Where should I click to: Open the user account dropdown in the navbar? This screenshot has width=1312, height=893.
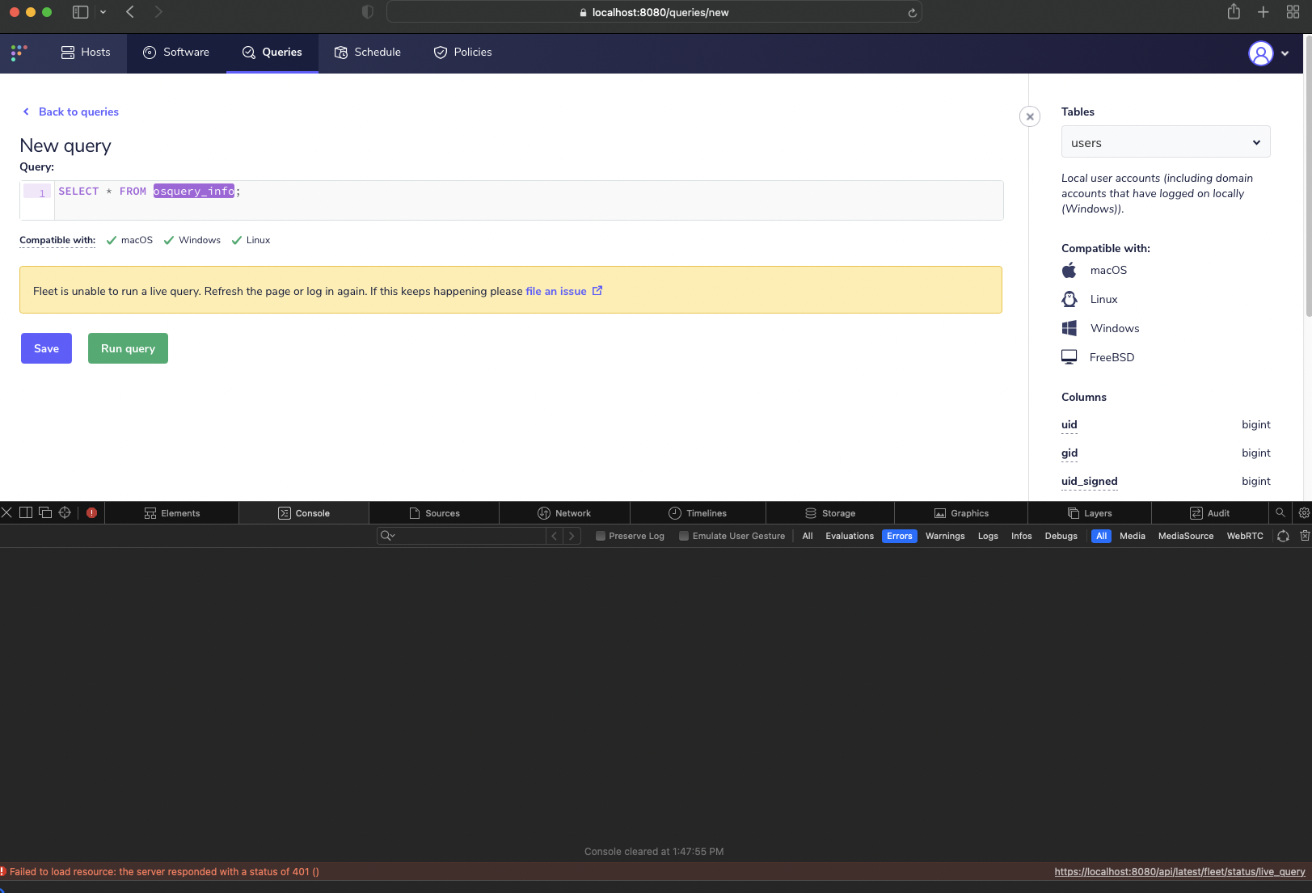click(1269, 53)
